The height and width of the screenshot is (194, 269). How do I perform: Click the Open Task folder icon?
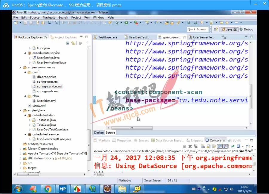pos(172,22)
